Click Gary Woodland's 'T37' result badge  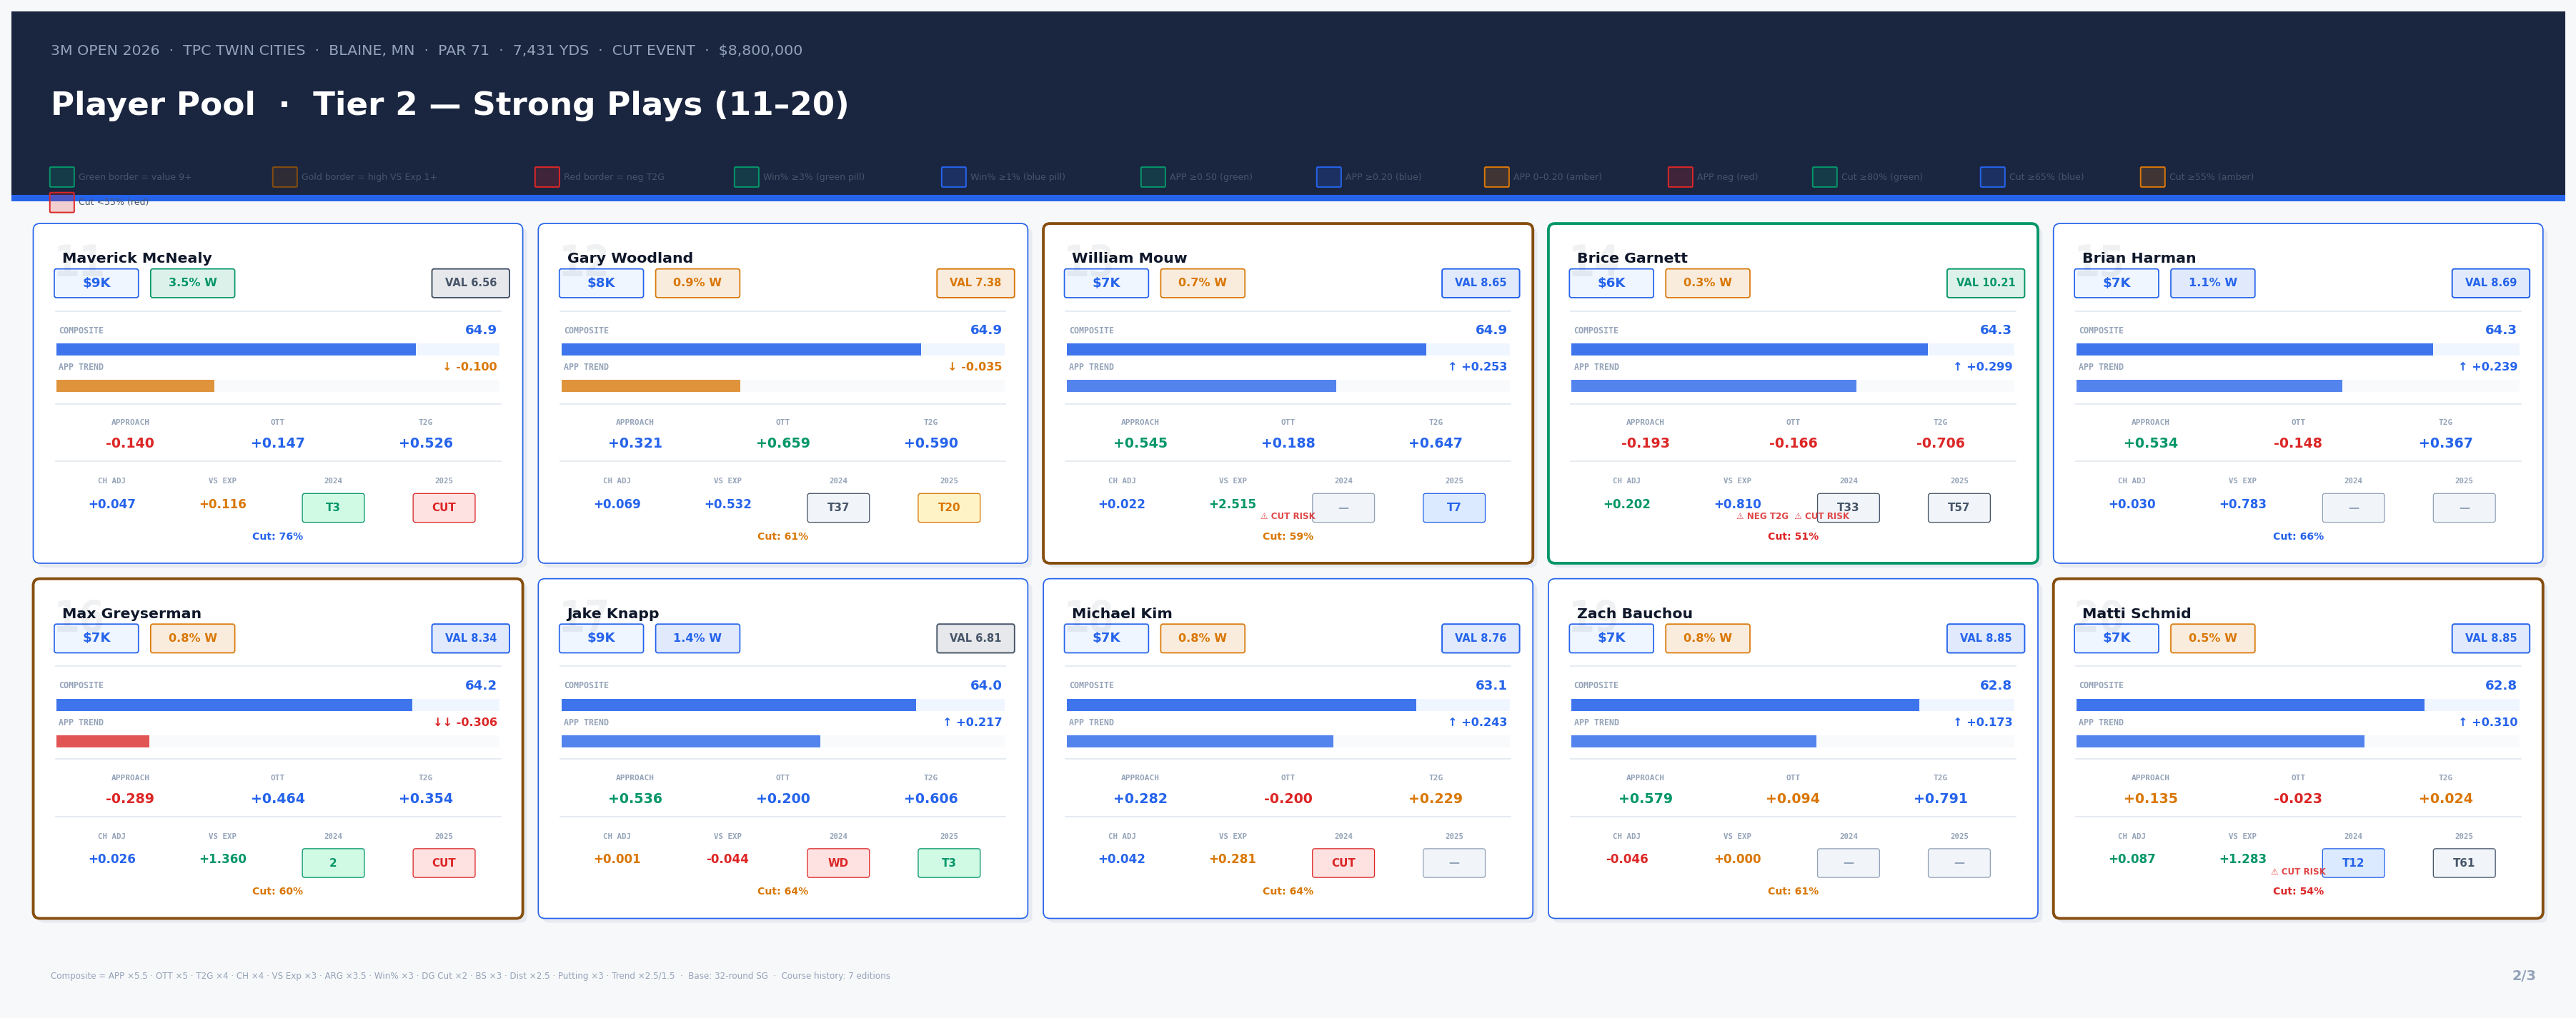838,508
